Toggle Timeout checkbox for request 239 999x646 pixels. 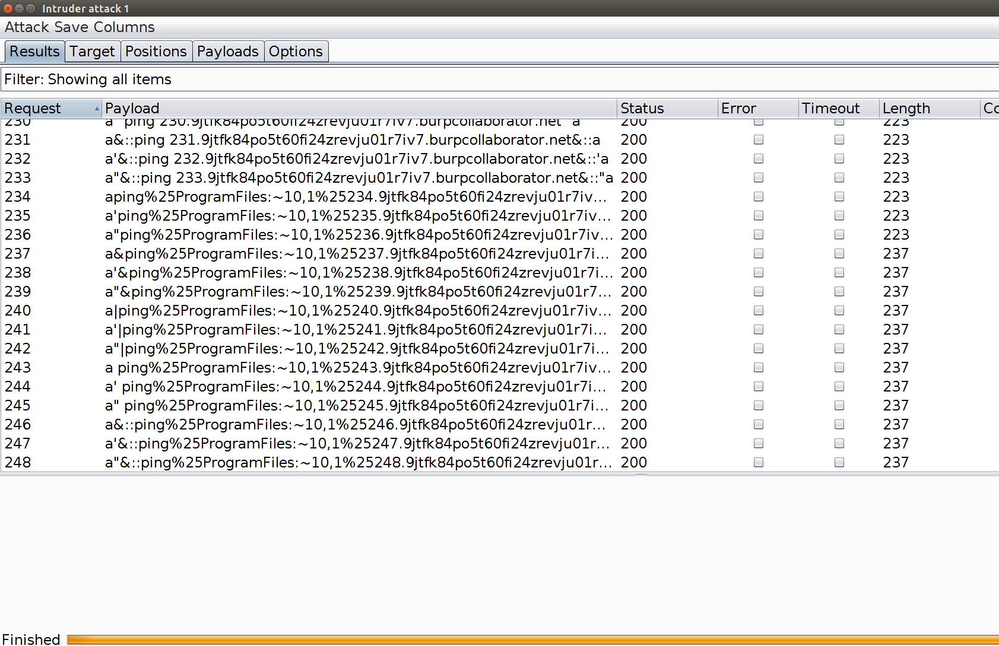839,291
